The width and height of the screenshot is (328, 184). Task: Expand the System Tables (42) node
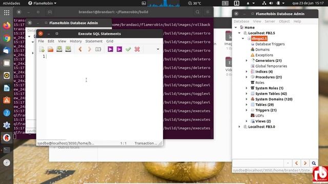(x=247, y=94)
